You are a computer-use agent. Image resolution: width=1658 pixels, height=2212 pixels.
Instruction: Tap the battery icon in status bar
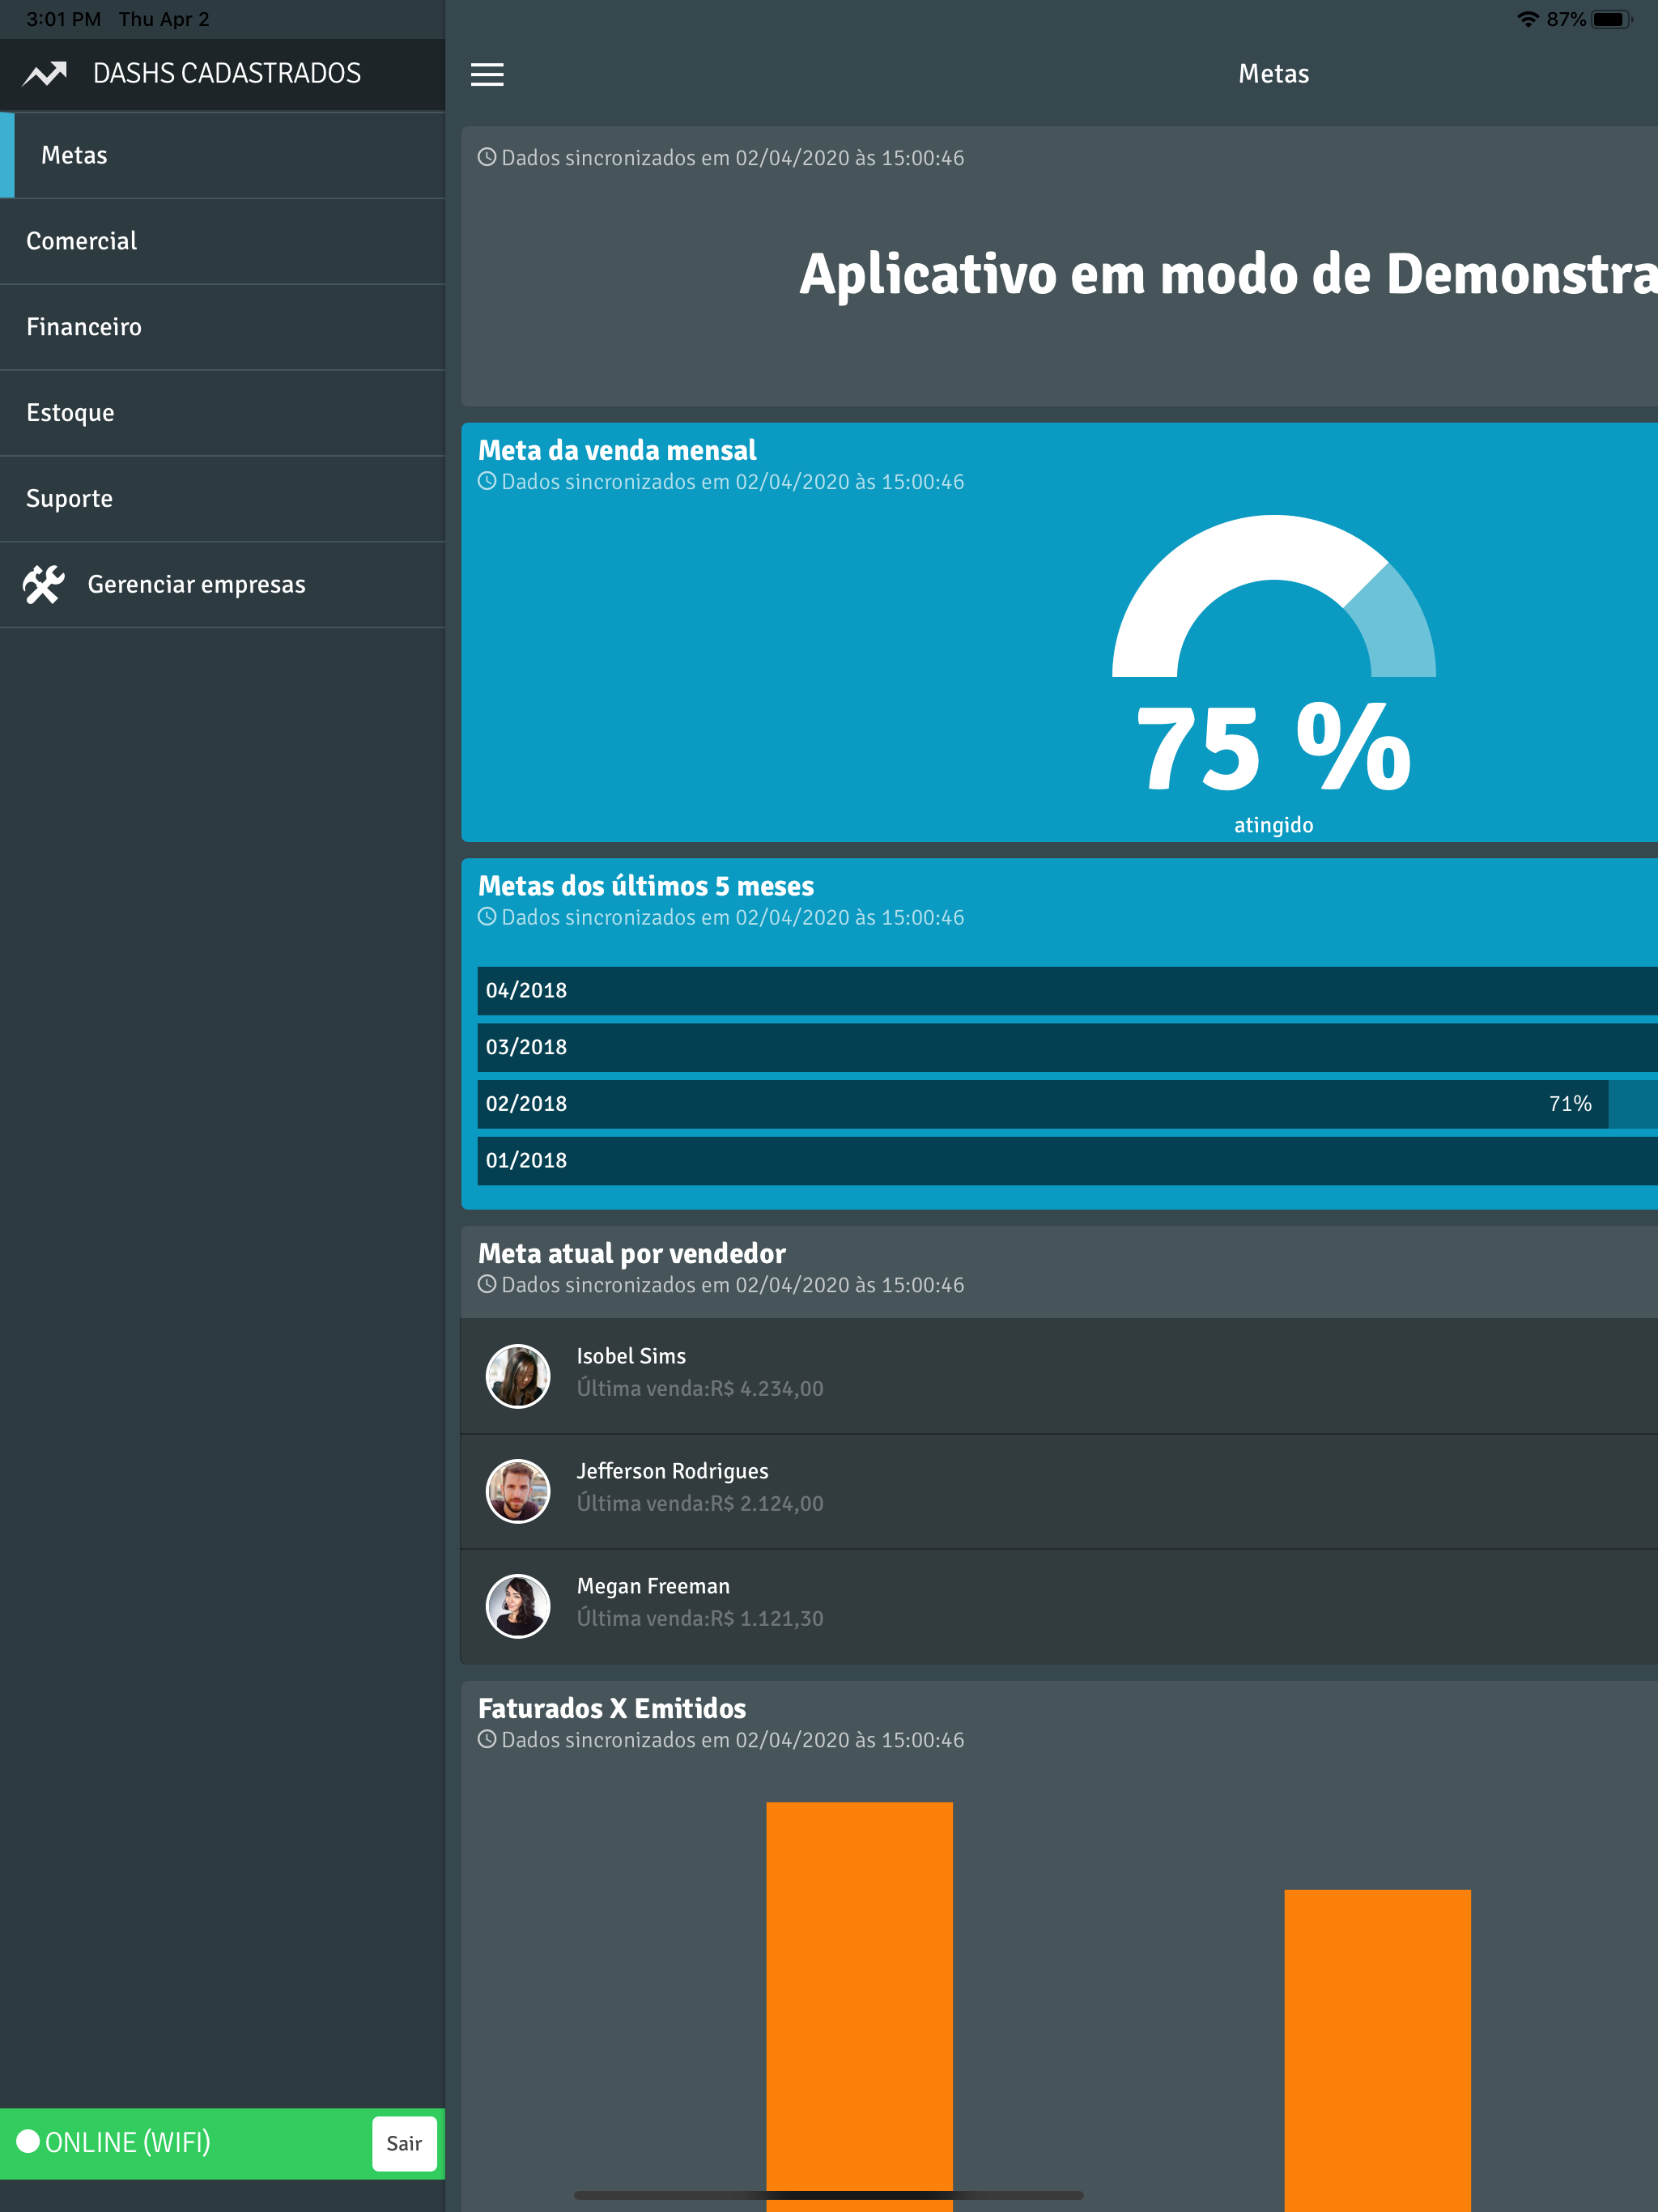point(1611,19)
